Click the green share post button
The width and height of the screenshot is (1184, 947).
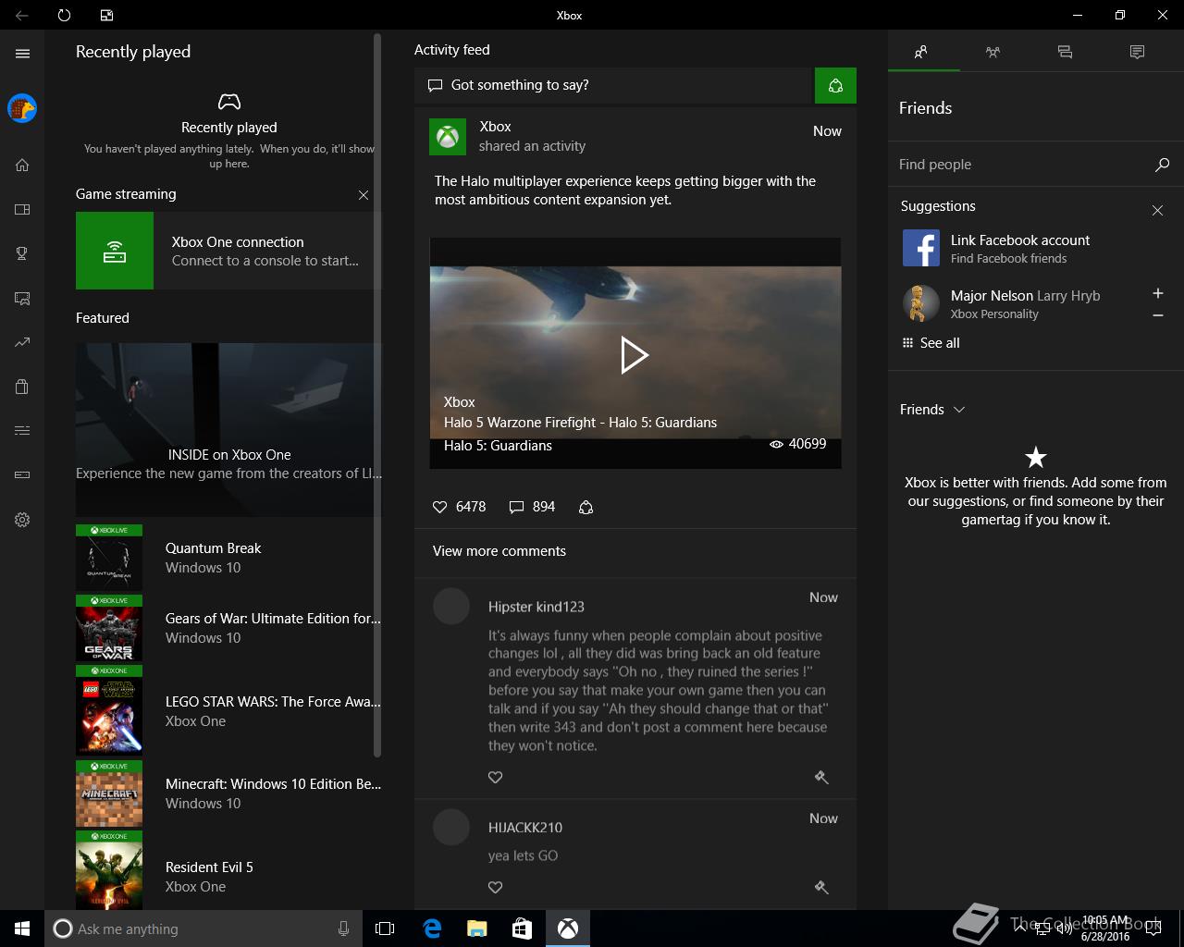pos(835,85)
